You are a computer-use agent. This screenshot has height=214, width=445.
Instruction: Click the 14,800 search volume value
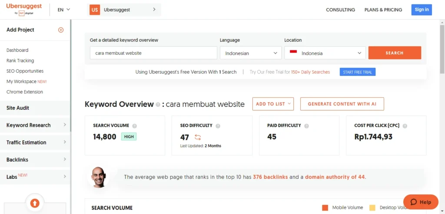(104, 137)
